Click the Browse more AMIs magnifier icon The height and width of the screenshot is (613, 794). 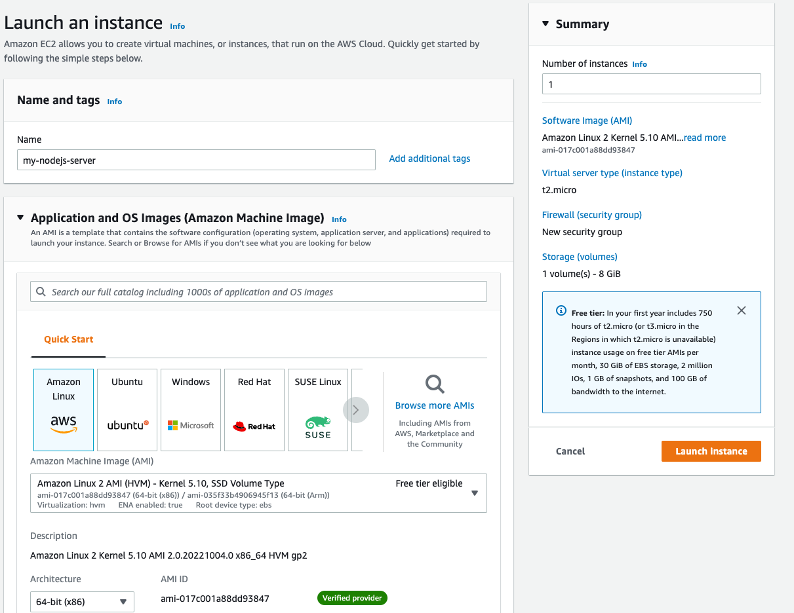click(434, 384)
